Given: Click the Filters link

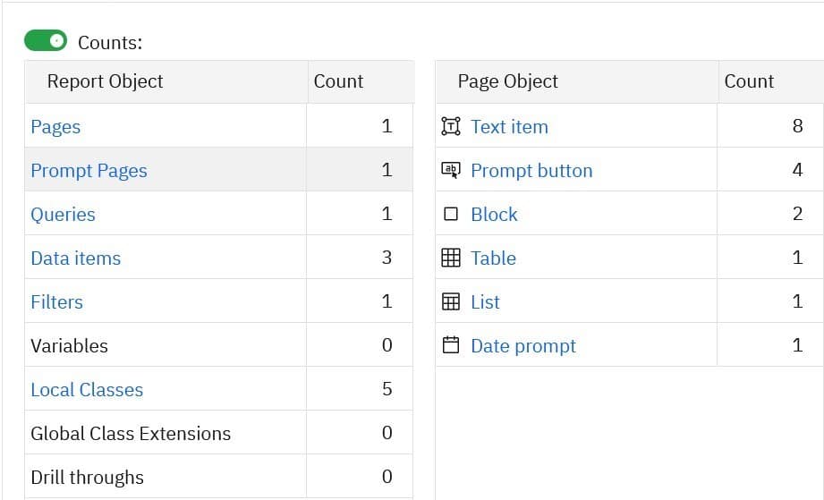Looking at the screenshot, I should tap(56, 302).
